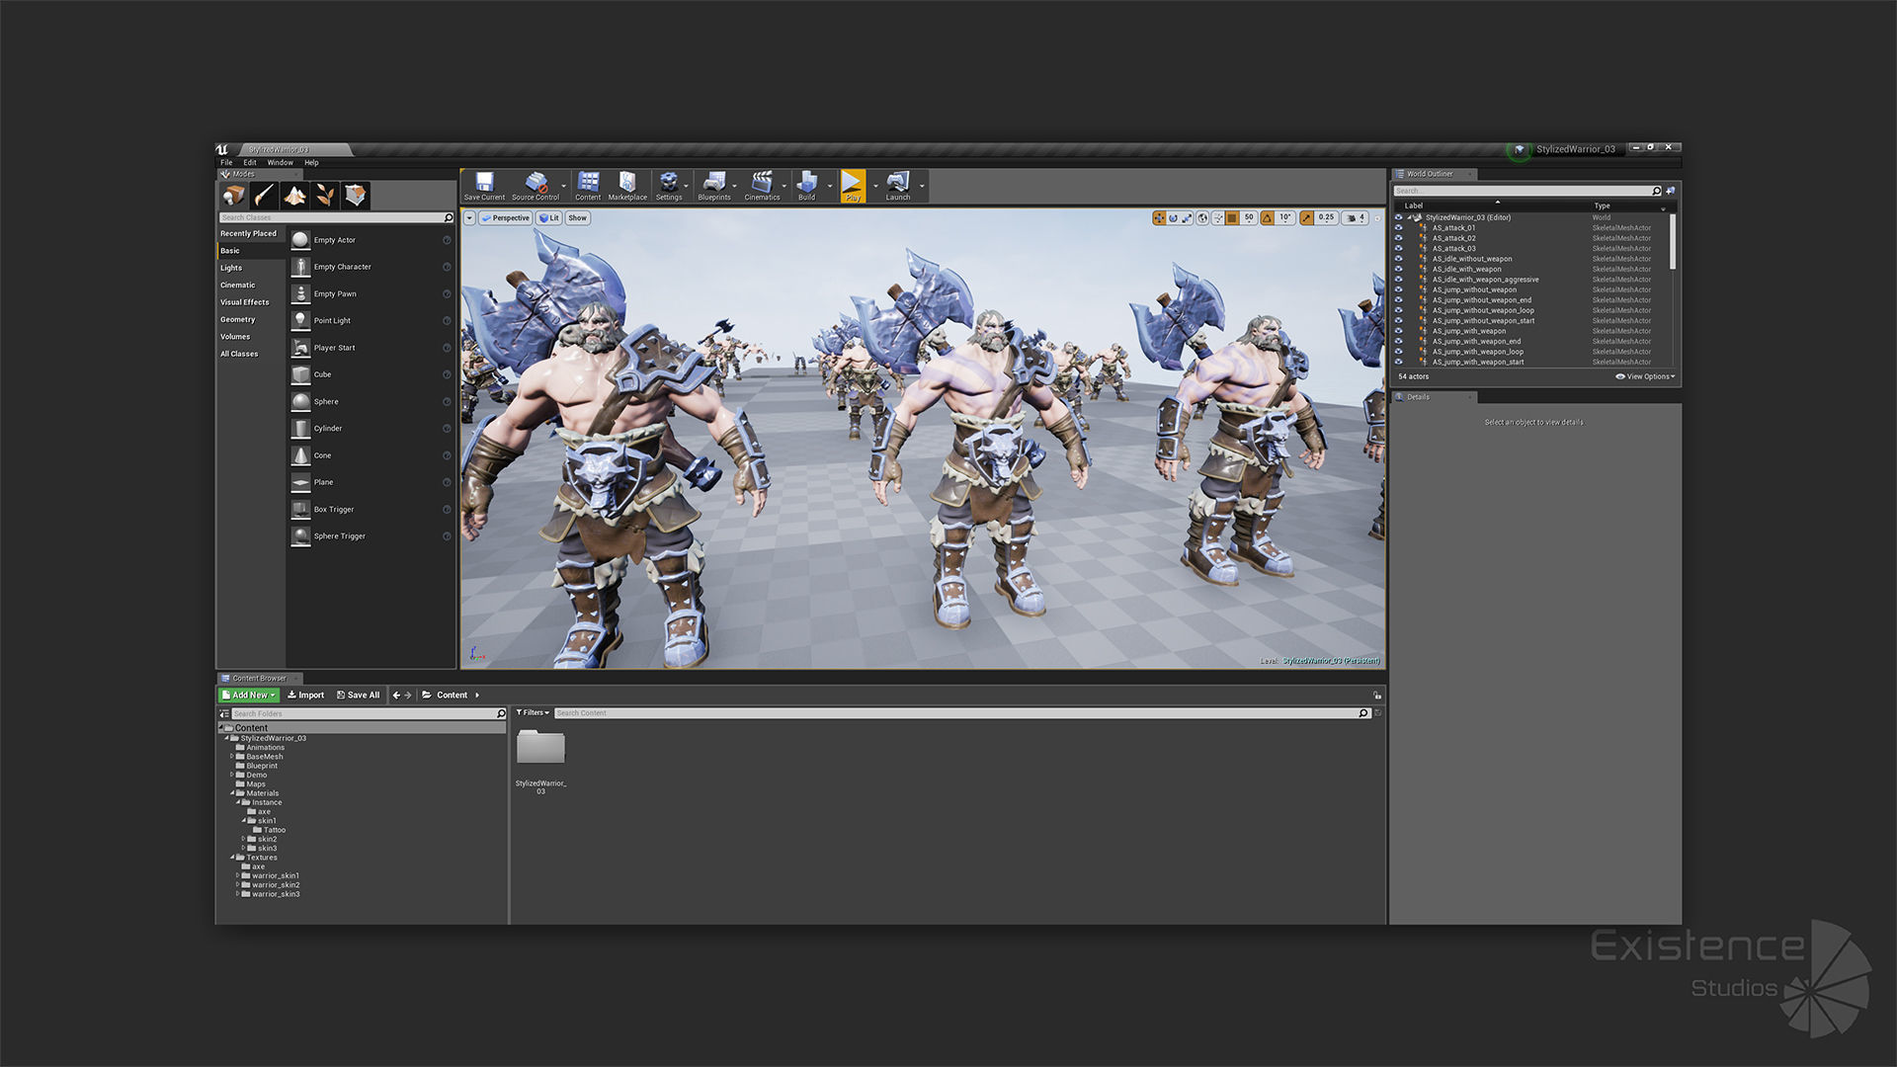Select Lights category in Modes panel
Image resolution: width=1897 pixels, height=1067 pixels.
(251, 268)
